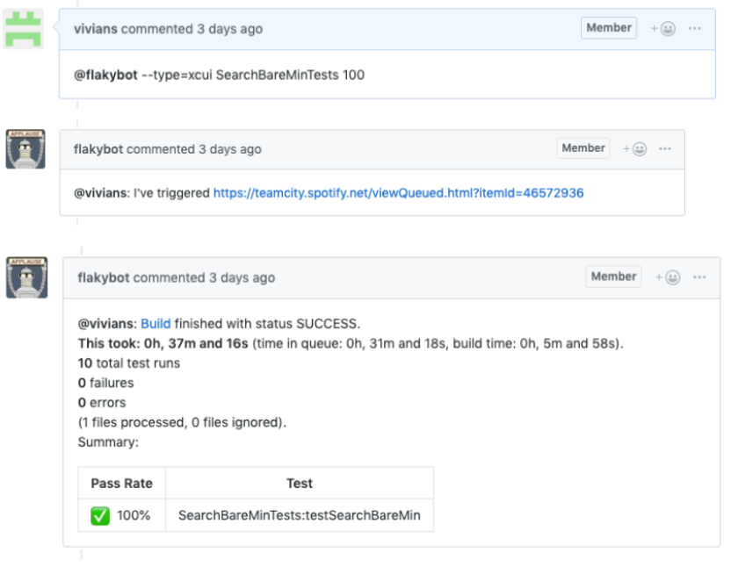Click the vivians username in the comment header
The height and width of the screenshot is (567, 731).
tap(96, 29)
